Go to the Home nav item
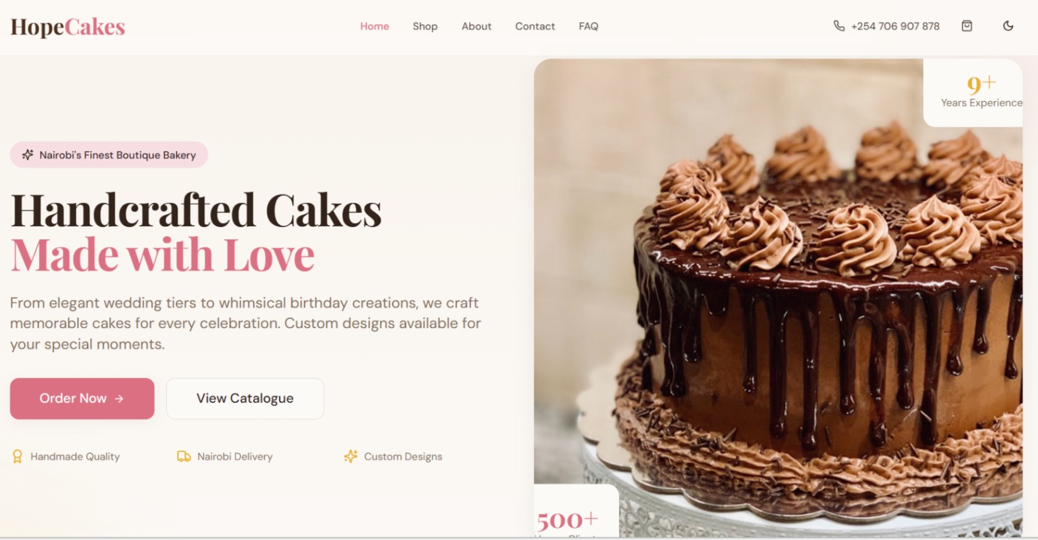 coord(374,26)
